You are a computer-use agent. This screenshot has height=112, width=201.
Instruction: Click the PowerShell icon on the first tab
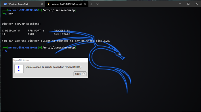[x=5, y=4]
